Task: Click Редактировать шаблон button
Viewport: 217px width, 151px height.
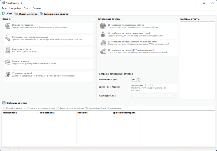Action: (x=70, y=108)
